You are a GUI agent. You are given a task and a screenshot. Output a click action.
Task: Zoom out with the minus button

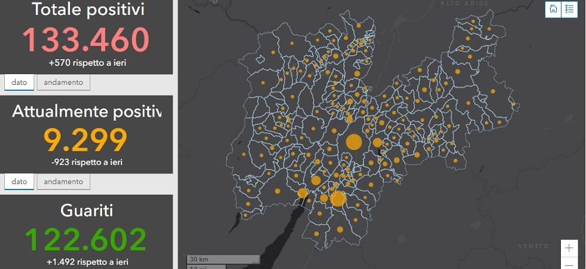point(569,263)
